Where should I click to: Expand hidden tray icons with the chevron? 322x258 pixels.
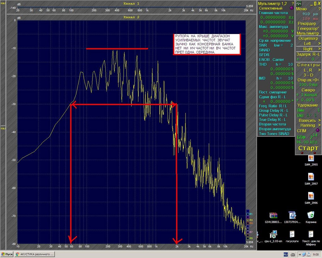pyautogui.click(x=300, y=255)
